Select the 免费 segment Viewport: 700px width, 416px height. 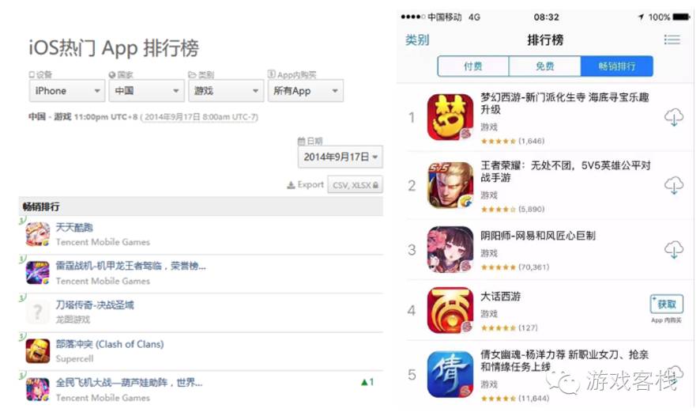tap(544, 66)
